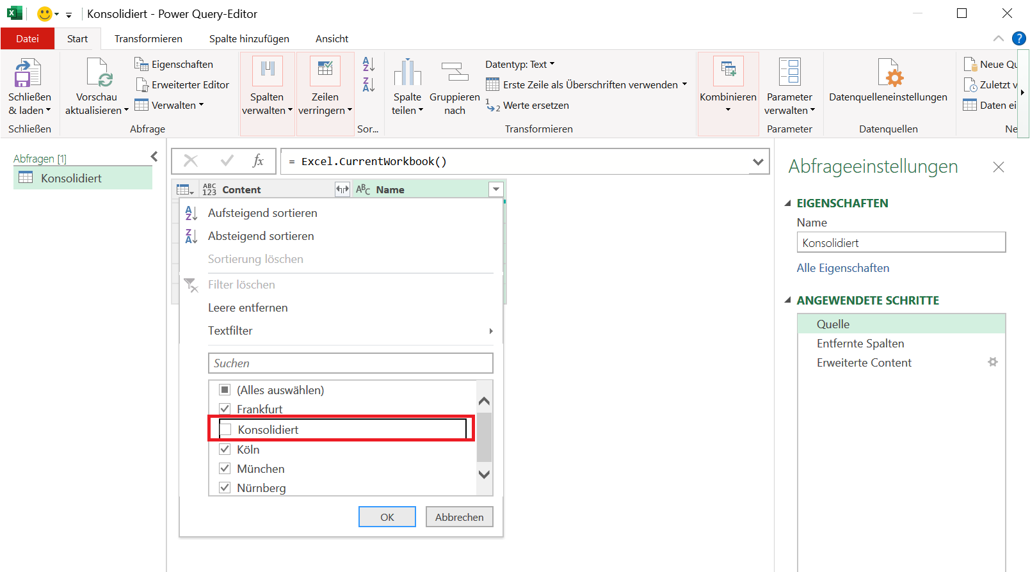
Task: Click the Daten eingeben icon
Action: coord(970,105)
